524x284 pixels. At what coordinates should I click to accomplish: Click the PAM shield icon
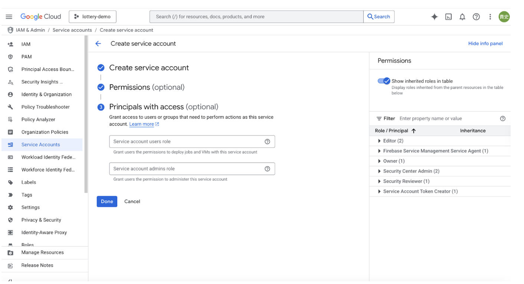[10, 57]
